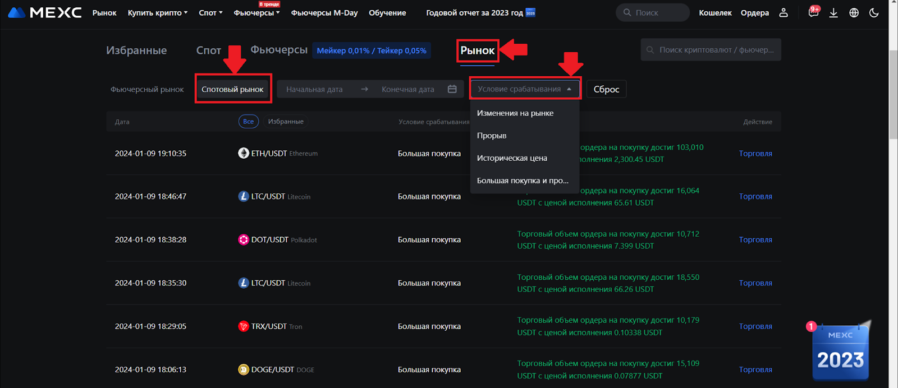Image resolution: width=898 pixels, height=388 pixels.
Task: Click "Торговля" for DOGE/USDT row
Action: [x=755, y=369]
